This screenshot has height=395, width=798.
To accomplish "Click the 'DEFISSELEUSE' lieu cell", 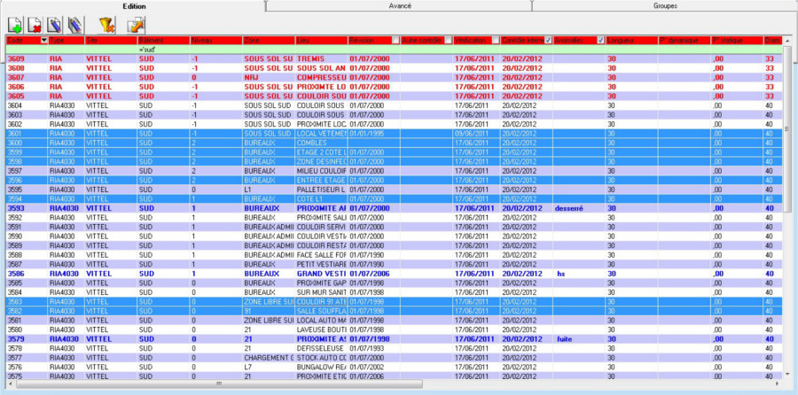I will [321, 348].
